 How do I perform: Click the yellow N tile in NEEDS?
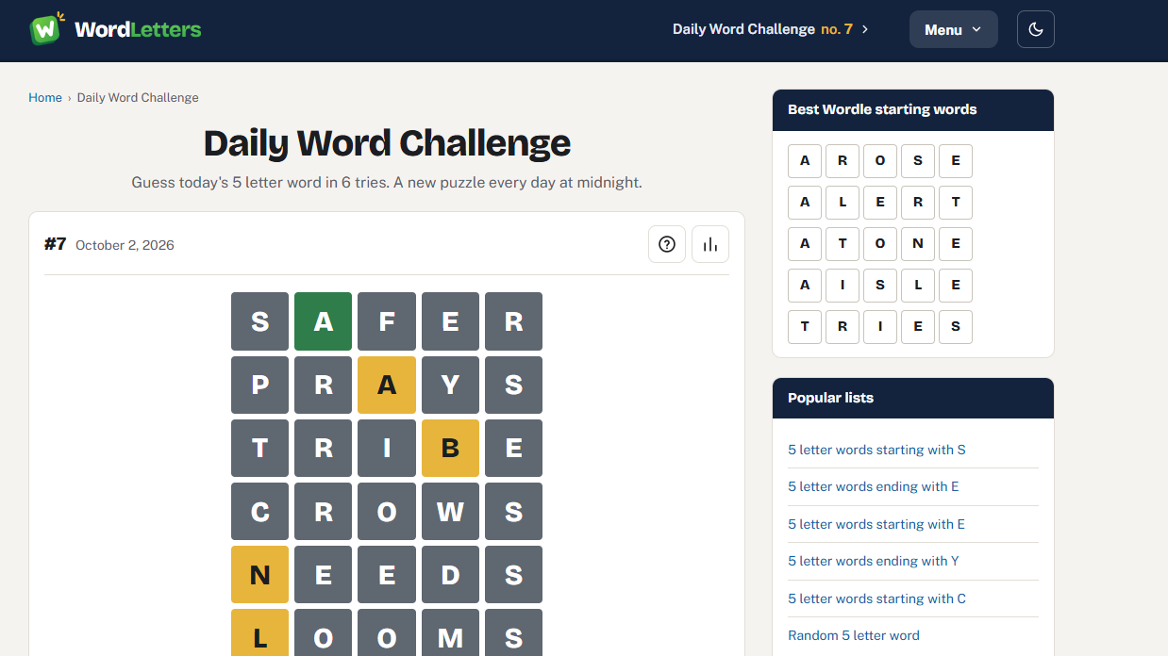coord(259,575)
